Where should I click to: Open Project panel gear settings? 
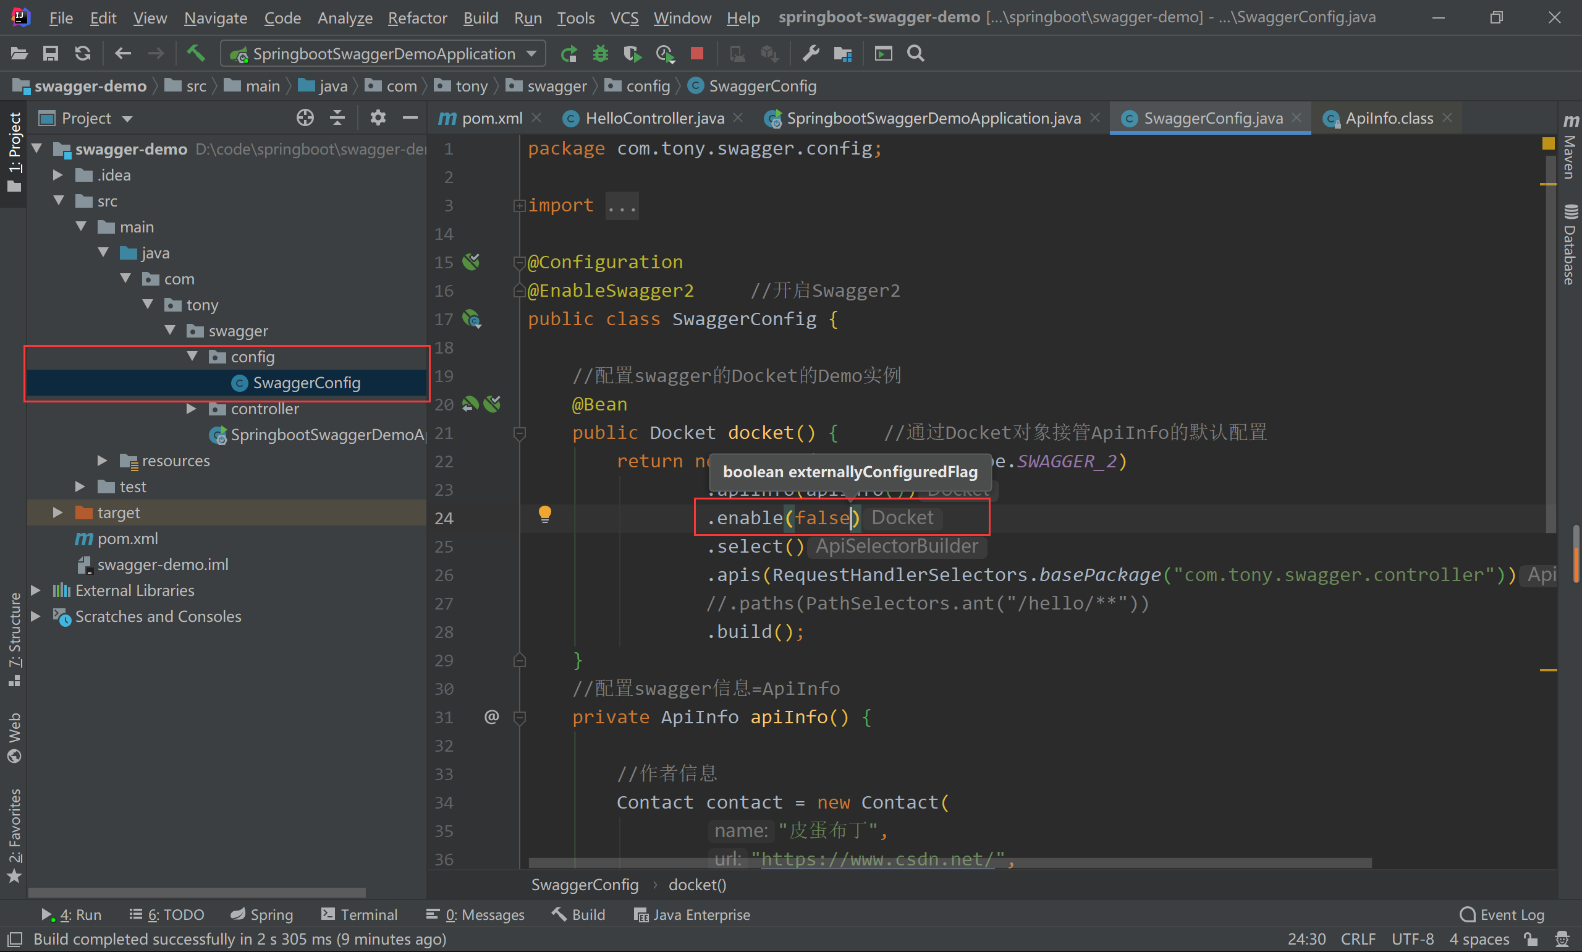(378, 118)
